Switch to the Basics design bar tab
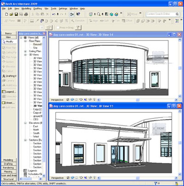Image resolution: width=184 pixels, height=186 pixels. point(9,33)
